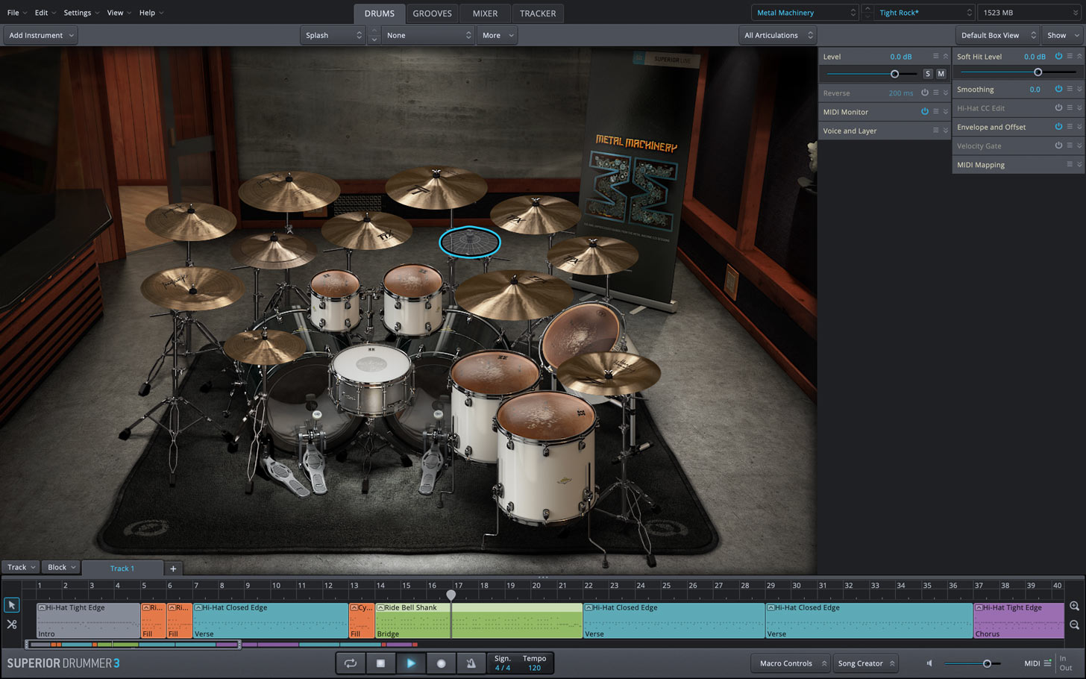Switch to the MIXER tab
The image size is (1086, 679).
pos(485,13)
